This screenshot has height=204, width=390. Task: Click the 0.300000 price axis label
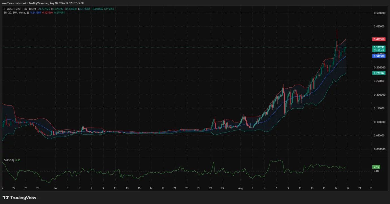pos(380,68)
